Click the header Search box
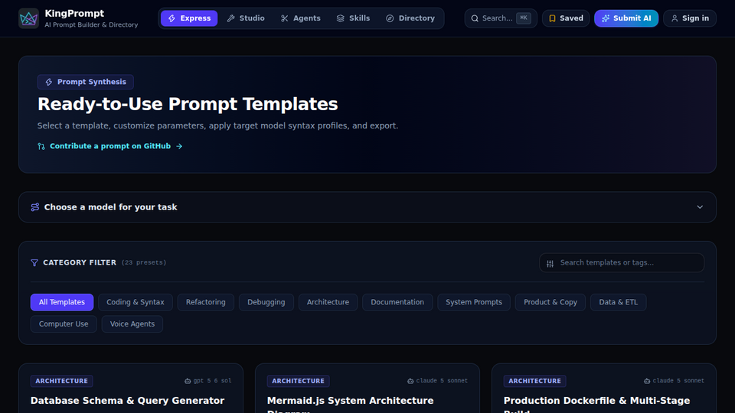Viewport: 735px width, 413px height. 501,18
